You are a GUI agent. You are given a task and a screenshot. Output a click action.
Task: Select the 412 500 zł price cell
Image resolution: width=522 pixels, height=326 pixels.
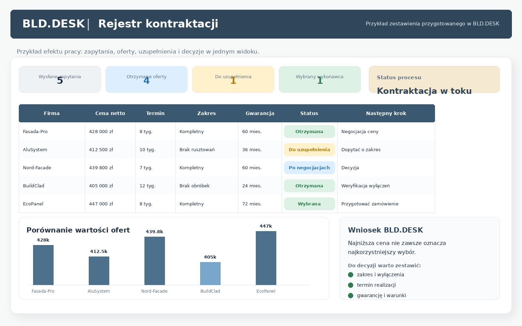click(110, 150)
